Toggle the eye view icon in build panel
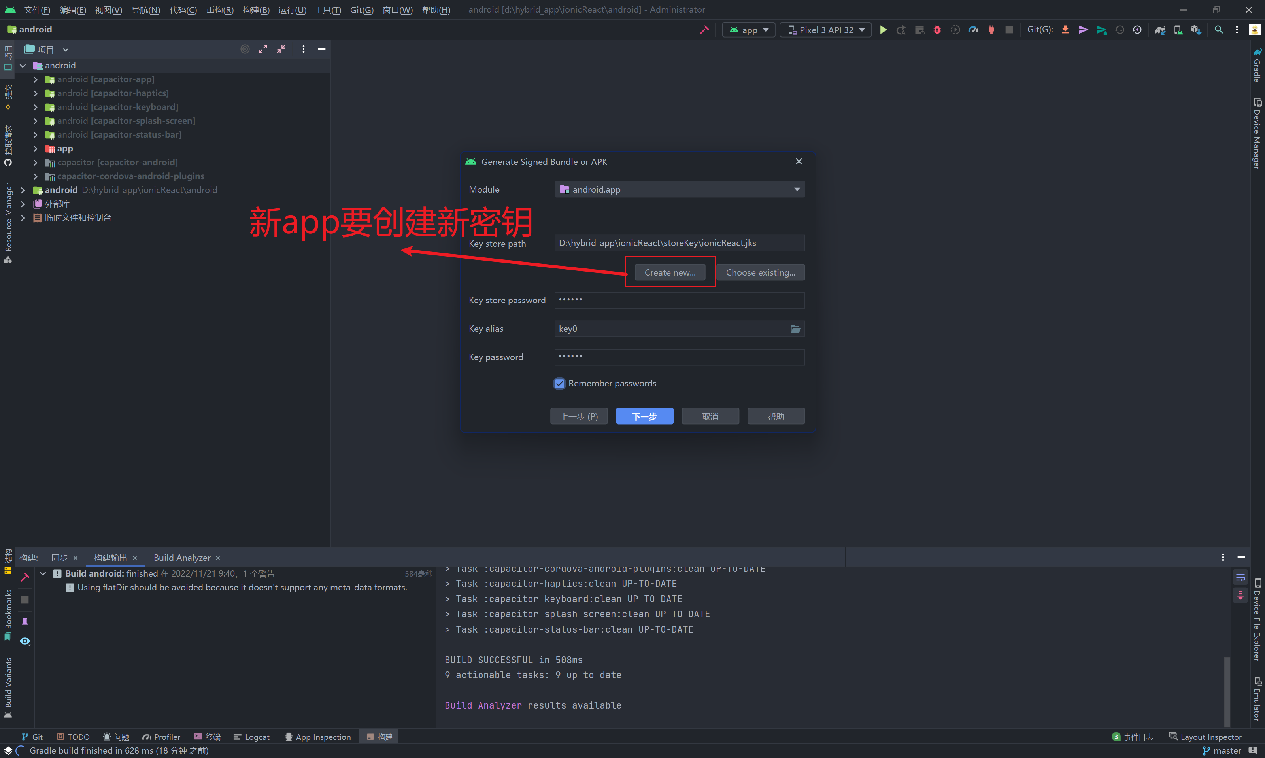 25,641
